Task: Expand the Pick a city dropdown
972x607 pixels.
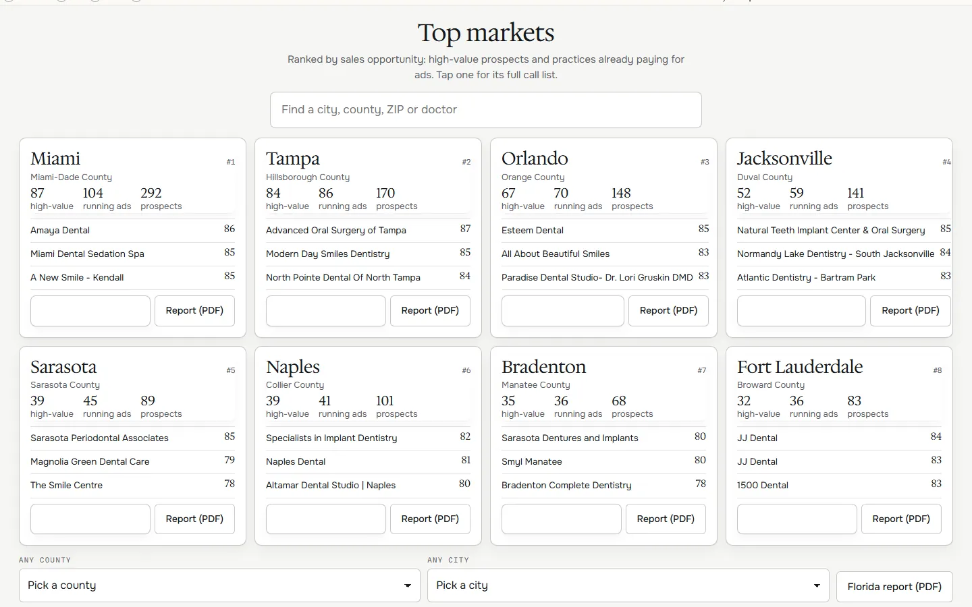Action: point(628,585)
